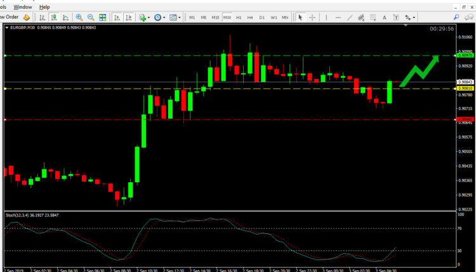
Task: Toggle chart shift
Action: pyautogui.click(x=129, y=18)
